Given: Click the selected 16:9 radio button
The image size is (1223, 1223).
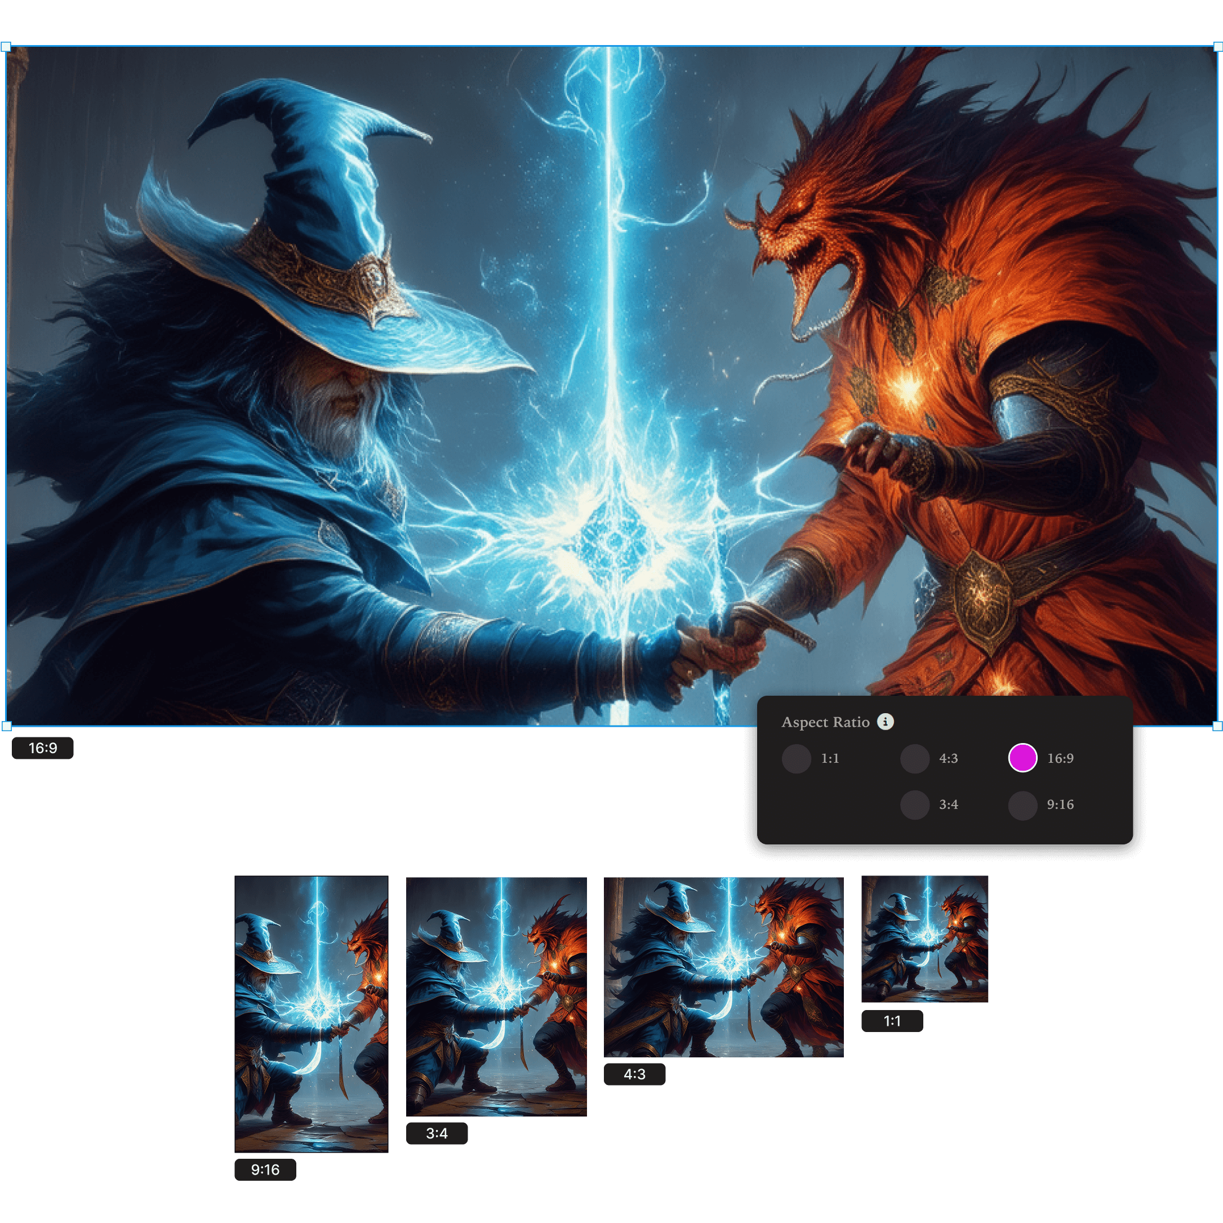Looking at the screenshot, I should pyautogui.click(x=1022, y=758).
